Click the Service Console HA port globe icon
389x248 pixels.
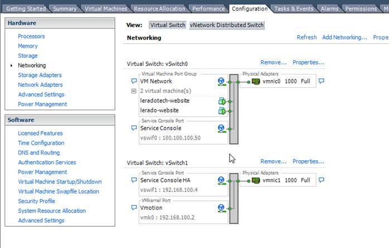point(221,180)
